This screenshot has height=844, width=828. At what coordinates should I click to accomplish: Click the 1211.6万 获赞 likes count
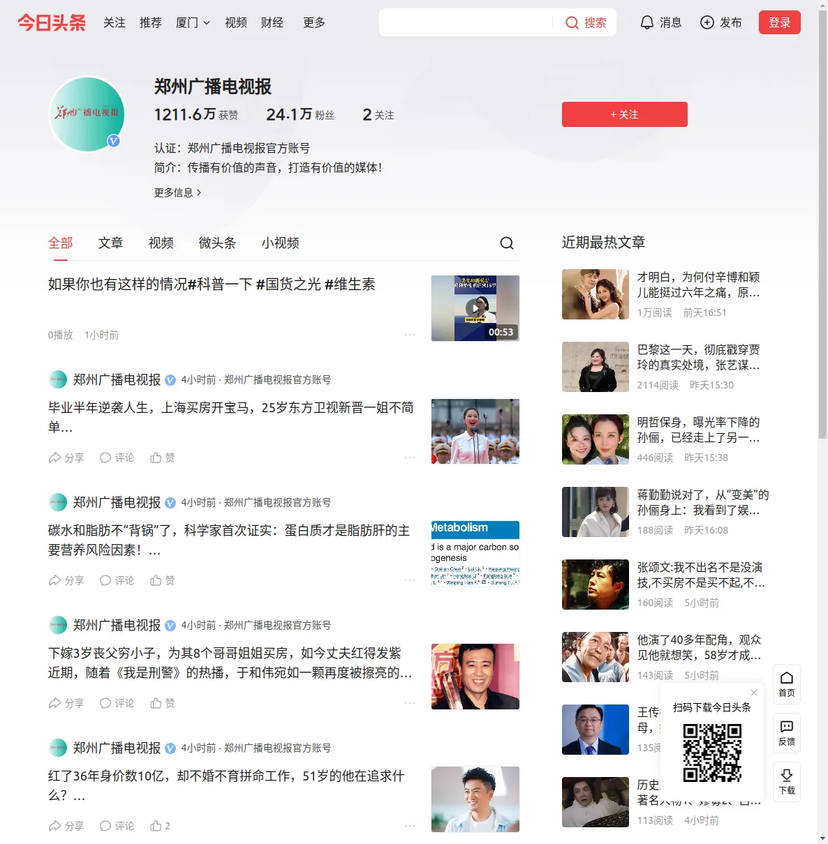[x=196, y=114]
